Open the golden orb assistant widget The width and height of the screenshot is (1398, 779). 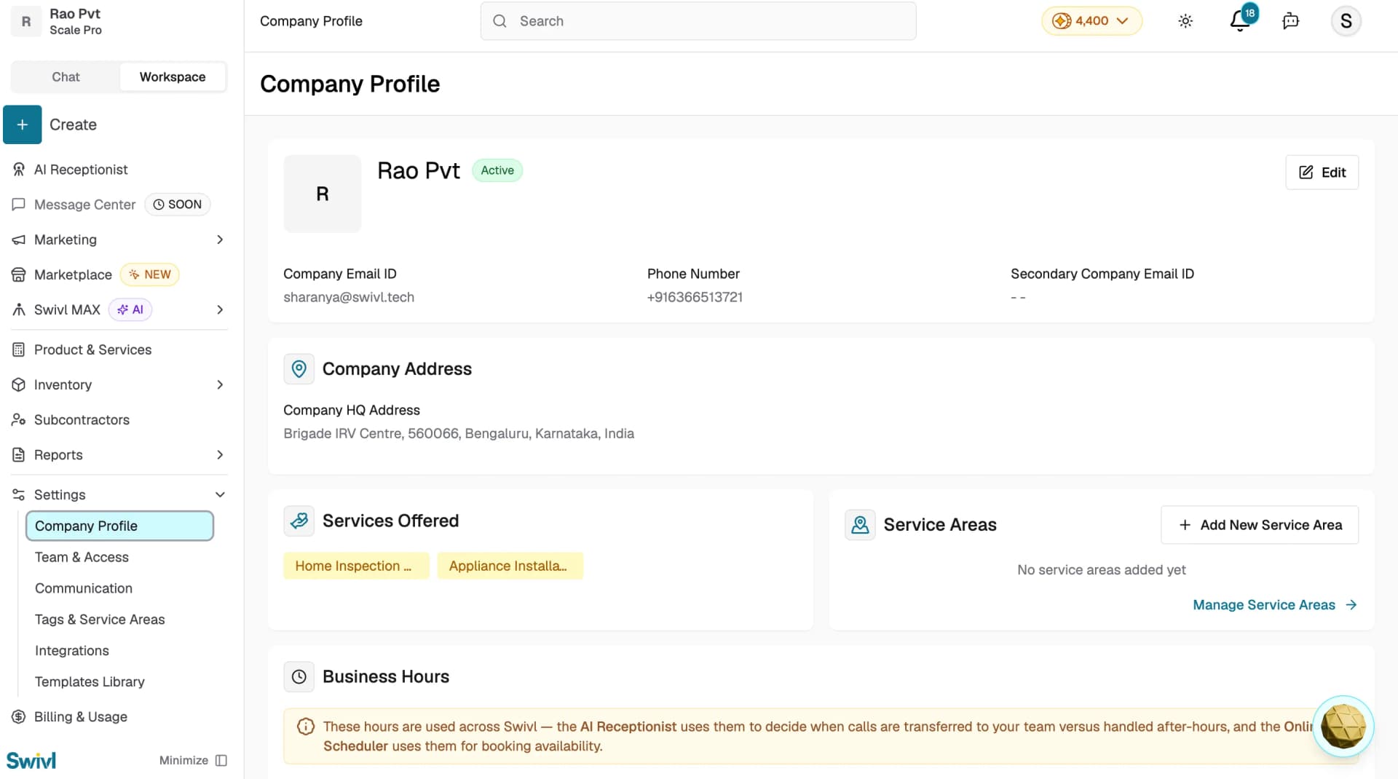pos(1343,726)
